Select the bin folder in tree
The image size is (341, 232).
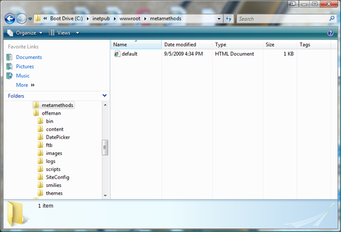click(x=45, y=121)
